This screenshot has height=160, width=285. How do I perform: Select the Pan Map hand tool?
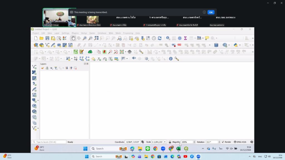pos(73,38)
